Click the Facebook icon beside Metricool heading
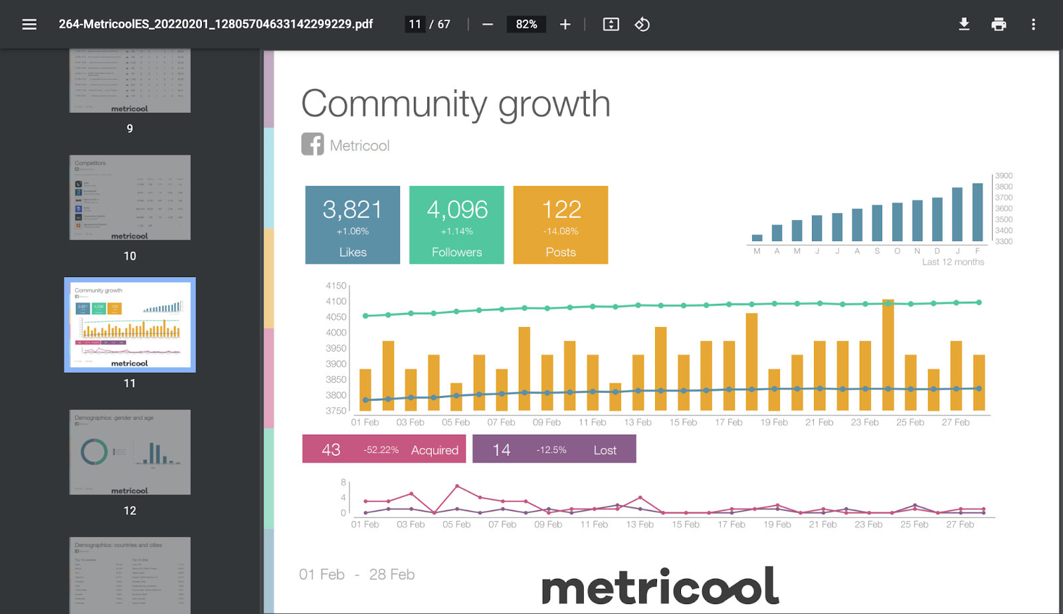Screen dimensions: 1063x614 coord(312,144)
